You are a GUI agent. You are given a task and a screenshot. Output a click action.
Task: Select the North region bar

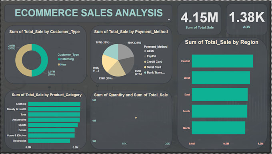[218, 128]
